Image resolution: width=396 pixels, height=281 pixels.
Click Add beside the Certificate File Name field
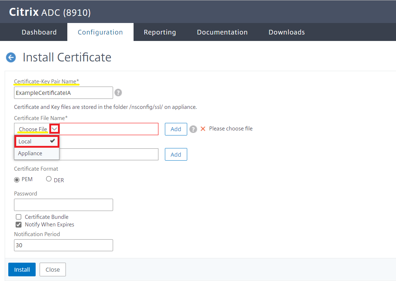(x=176, y=129)
